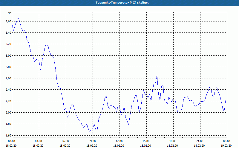
Task: Click the date label '19.02.20'
Action: [x=226, y=146]
